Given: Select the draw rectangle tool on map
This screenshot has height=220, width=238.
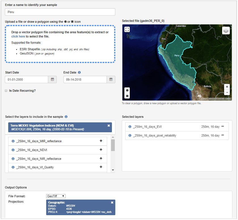Looking at the screenshot, I should click(127, 96).
